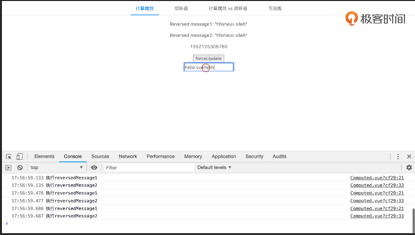The image size is (415, 235).
Task: Click the hello vue text input
Action: pyautogui.click(x=208, y=67)
